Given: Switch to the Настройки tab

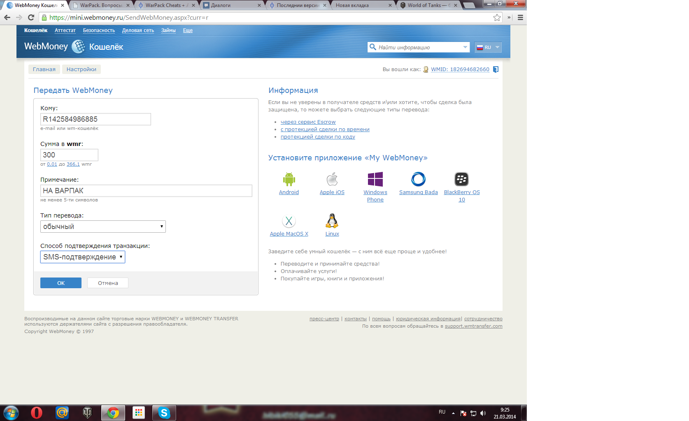Looking at the screenshot, I should 81,69.
